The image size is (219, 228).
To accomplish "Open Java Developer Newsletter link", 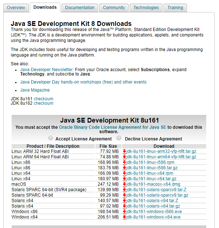I will (x=46, y=70).
